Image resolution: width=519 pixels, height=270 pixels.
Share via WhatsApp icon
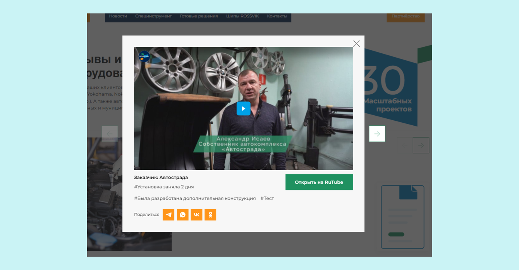click(182, 215)
